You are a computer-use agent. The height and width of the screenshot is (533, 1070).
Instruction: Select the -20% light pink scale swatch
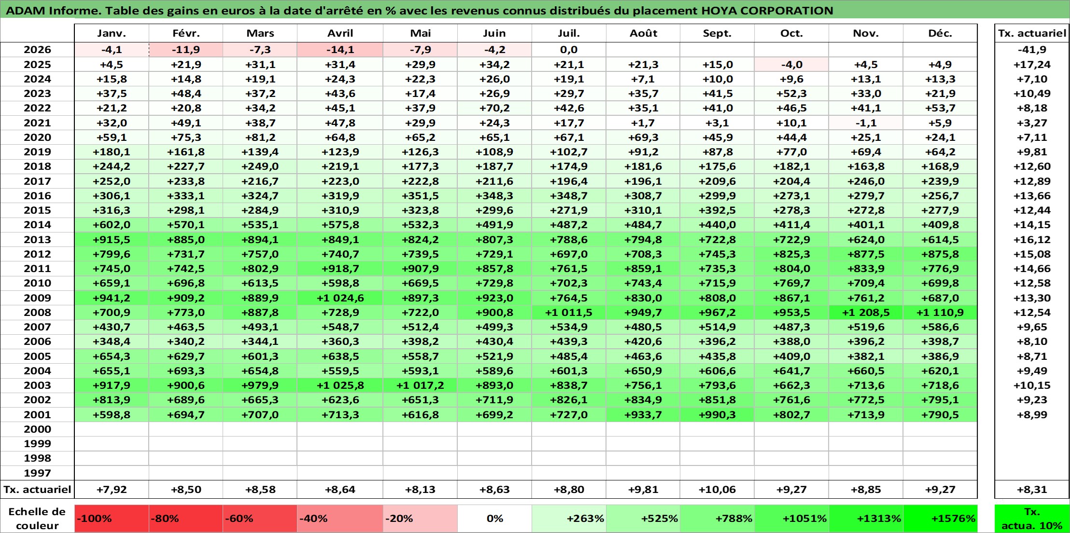[x=420, y=519]
